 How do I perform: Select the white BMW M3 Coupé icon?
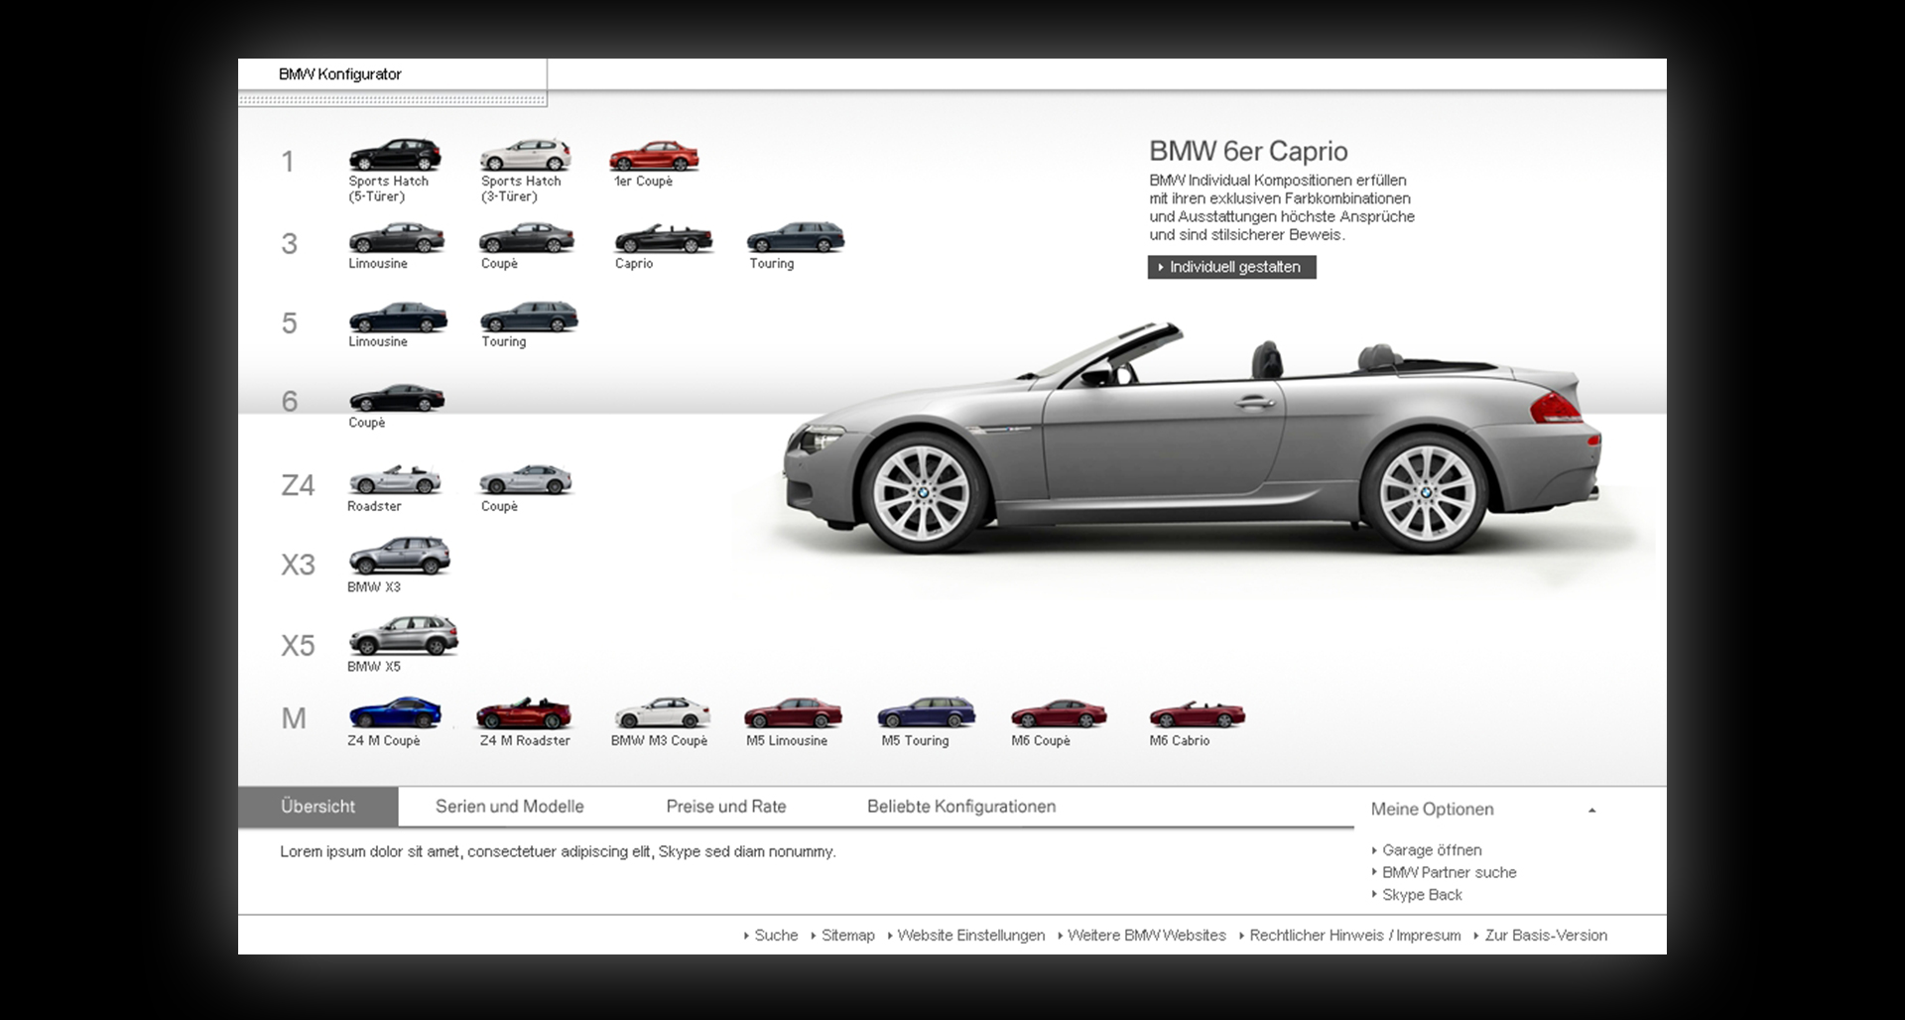[x=662, y=713]
